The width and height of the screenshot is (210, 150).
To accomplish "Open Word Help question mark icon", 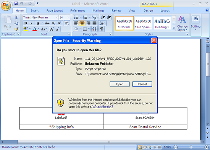I will pyautogui.click(x=207, y=10).
